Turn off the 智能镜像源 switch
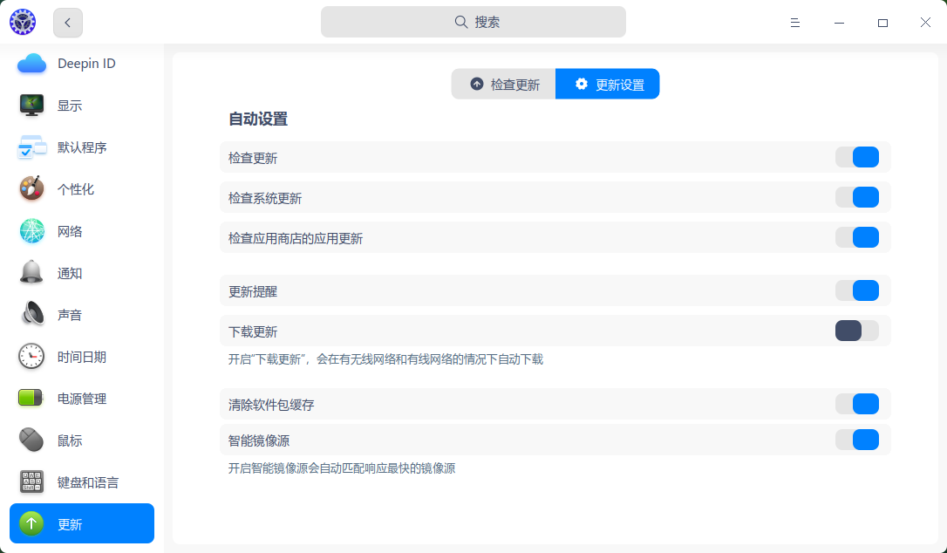This screenshot has height=553, width=947. click(x=857, y=440)
